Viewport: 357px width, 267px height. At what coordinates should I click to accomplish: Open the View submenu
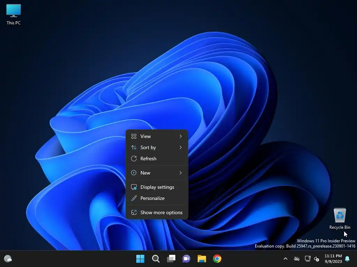pos(157,136)
